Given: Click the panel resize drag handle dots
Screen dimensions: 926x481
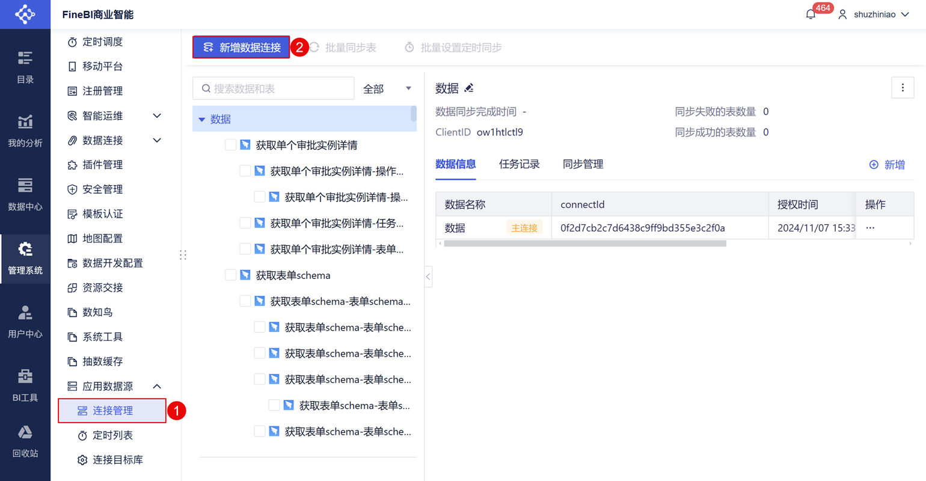Looking at the screenshot, I should [x=183, y=255].
